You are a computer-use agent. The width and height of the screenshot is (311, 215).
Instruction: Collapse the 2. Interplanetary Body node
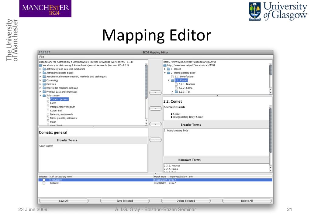(165, 73)
